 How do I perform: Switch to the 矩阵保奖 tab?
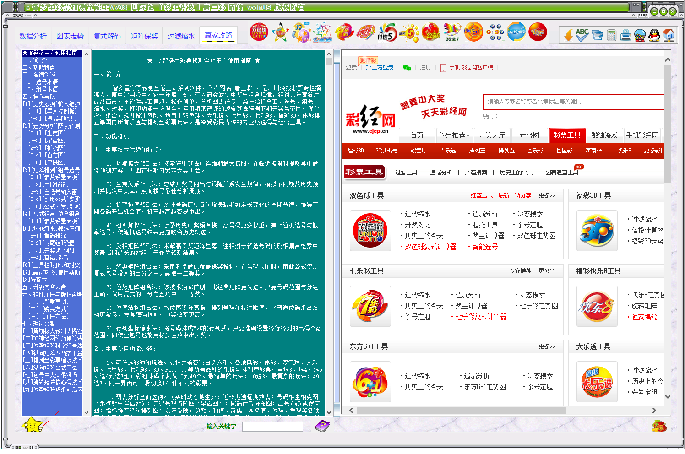(x=144, y=36)
